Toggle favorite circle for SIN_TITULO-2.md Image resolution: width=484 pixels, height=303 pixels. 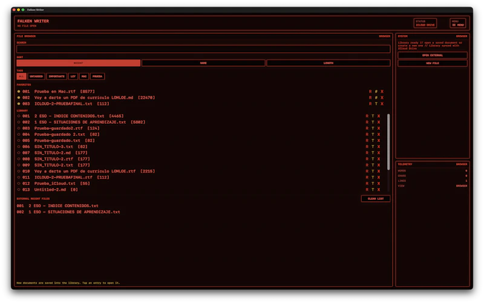pyautogui.click(x=19, y=153)
